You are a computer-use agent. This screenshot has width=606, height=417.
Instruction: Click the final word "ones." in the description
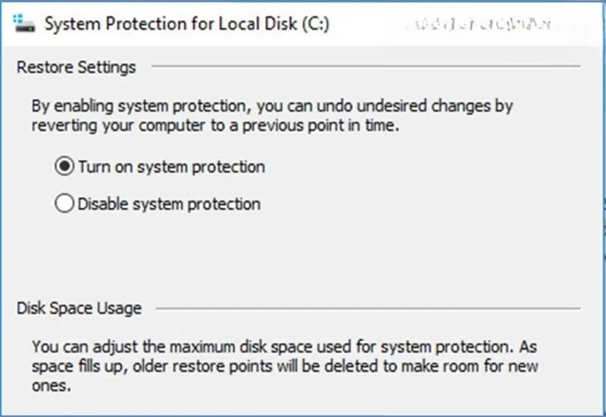click(51, 385)
